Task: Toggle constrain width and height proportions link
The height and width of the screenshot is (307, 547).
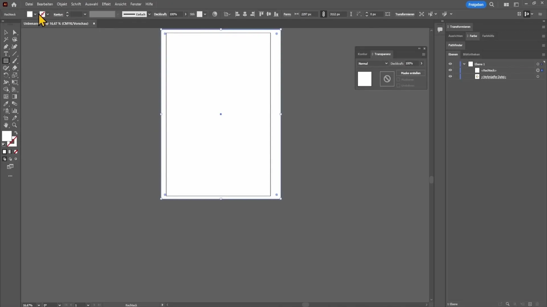Action: tap(323, 14)
